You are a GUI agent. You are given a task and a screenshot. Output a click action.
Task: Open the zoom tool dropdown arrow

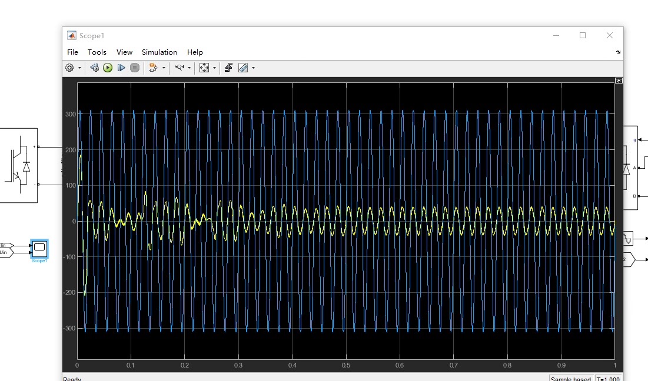click(x=190, y=68)
